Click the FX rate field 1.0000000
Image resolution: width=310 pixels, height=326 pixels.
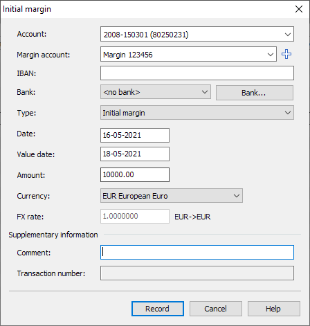pos(135,216)
